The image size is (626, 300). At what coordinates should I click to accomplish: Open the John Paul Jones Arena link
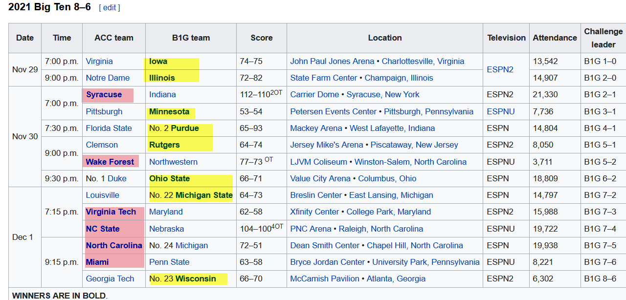(x=332, y=61)
